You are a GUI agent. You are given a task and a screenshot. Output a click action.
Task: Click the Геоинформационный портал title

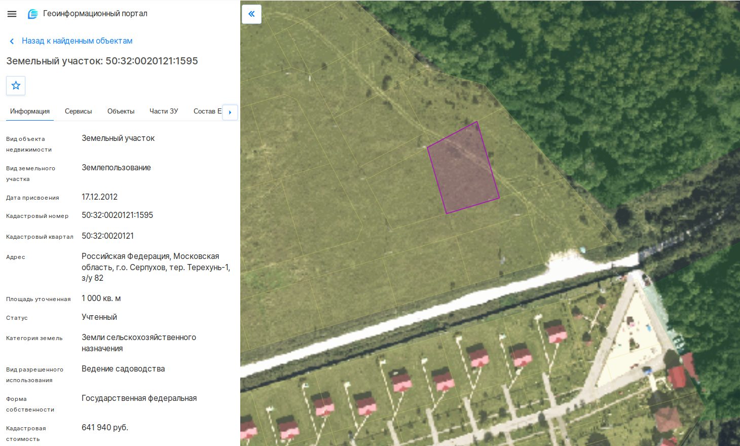[x=95, y=14]
